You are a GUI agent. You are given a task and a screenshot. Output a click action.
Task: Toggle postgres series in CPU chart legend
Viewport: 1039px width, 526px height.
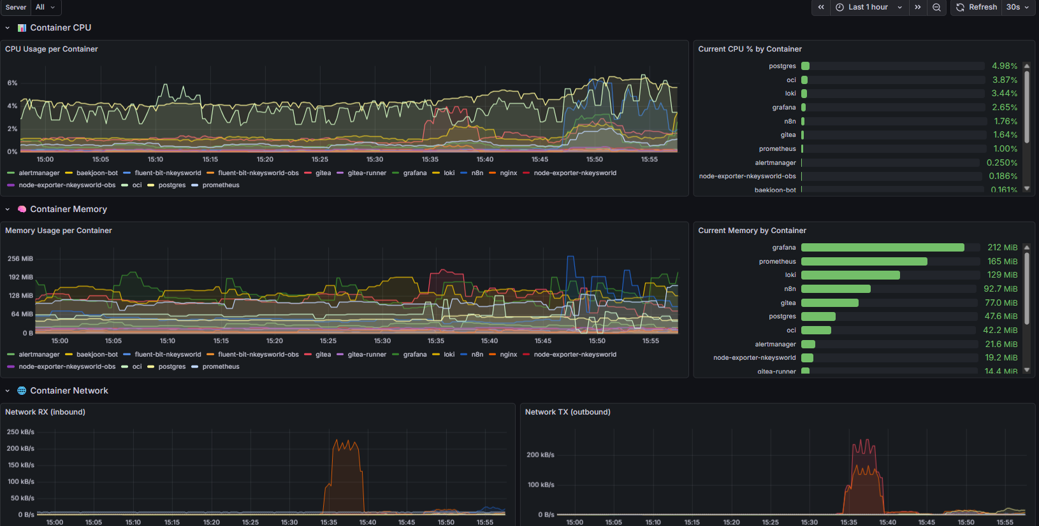tap(171, 185)
